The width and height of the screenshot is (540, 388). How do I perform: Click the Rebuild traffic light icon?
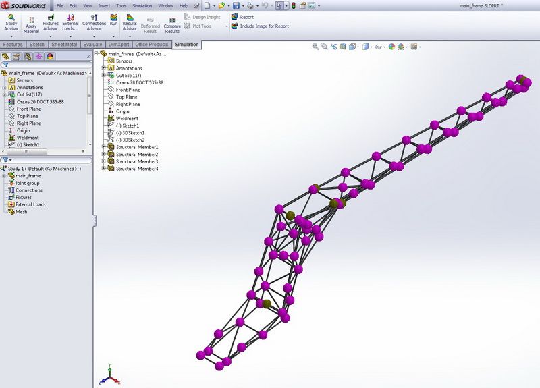pos(294,5)
